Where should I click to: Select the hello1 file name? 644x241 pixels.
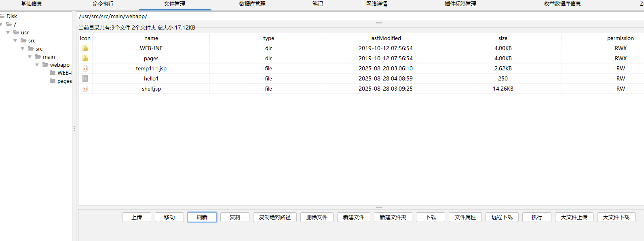click(151, 78)
